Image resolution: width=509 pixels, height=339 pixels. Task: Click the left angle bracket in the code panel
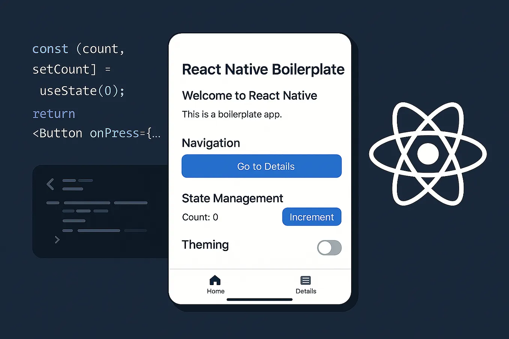click(x=50, y=184)
